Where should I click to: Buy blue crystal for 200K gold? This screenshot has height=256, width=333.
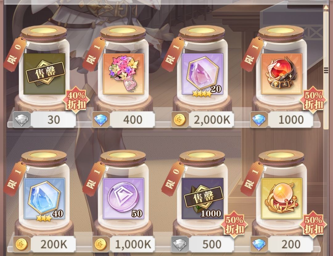pos(44,244)
